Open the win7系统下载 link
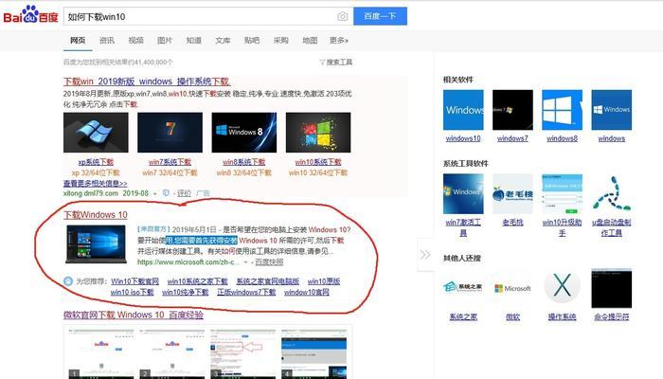Viewport: 663px width, 379px height. click(170, 162)
